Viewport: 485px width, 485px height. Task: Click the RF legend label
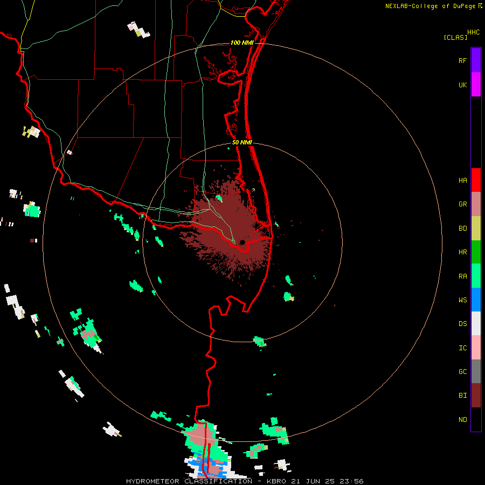462,60
